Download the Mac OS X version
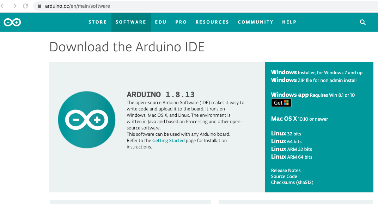Image resolution: width=378 pixels, height=204 pixels. tap(299, 119)
